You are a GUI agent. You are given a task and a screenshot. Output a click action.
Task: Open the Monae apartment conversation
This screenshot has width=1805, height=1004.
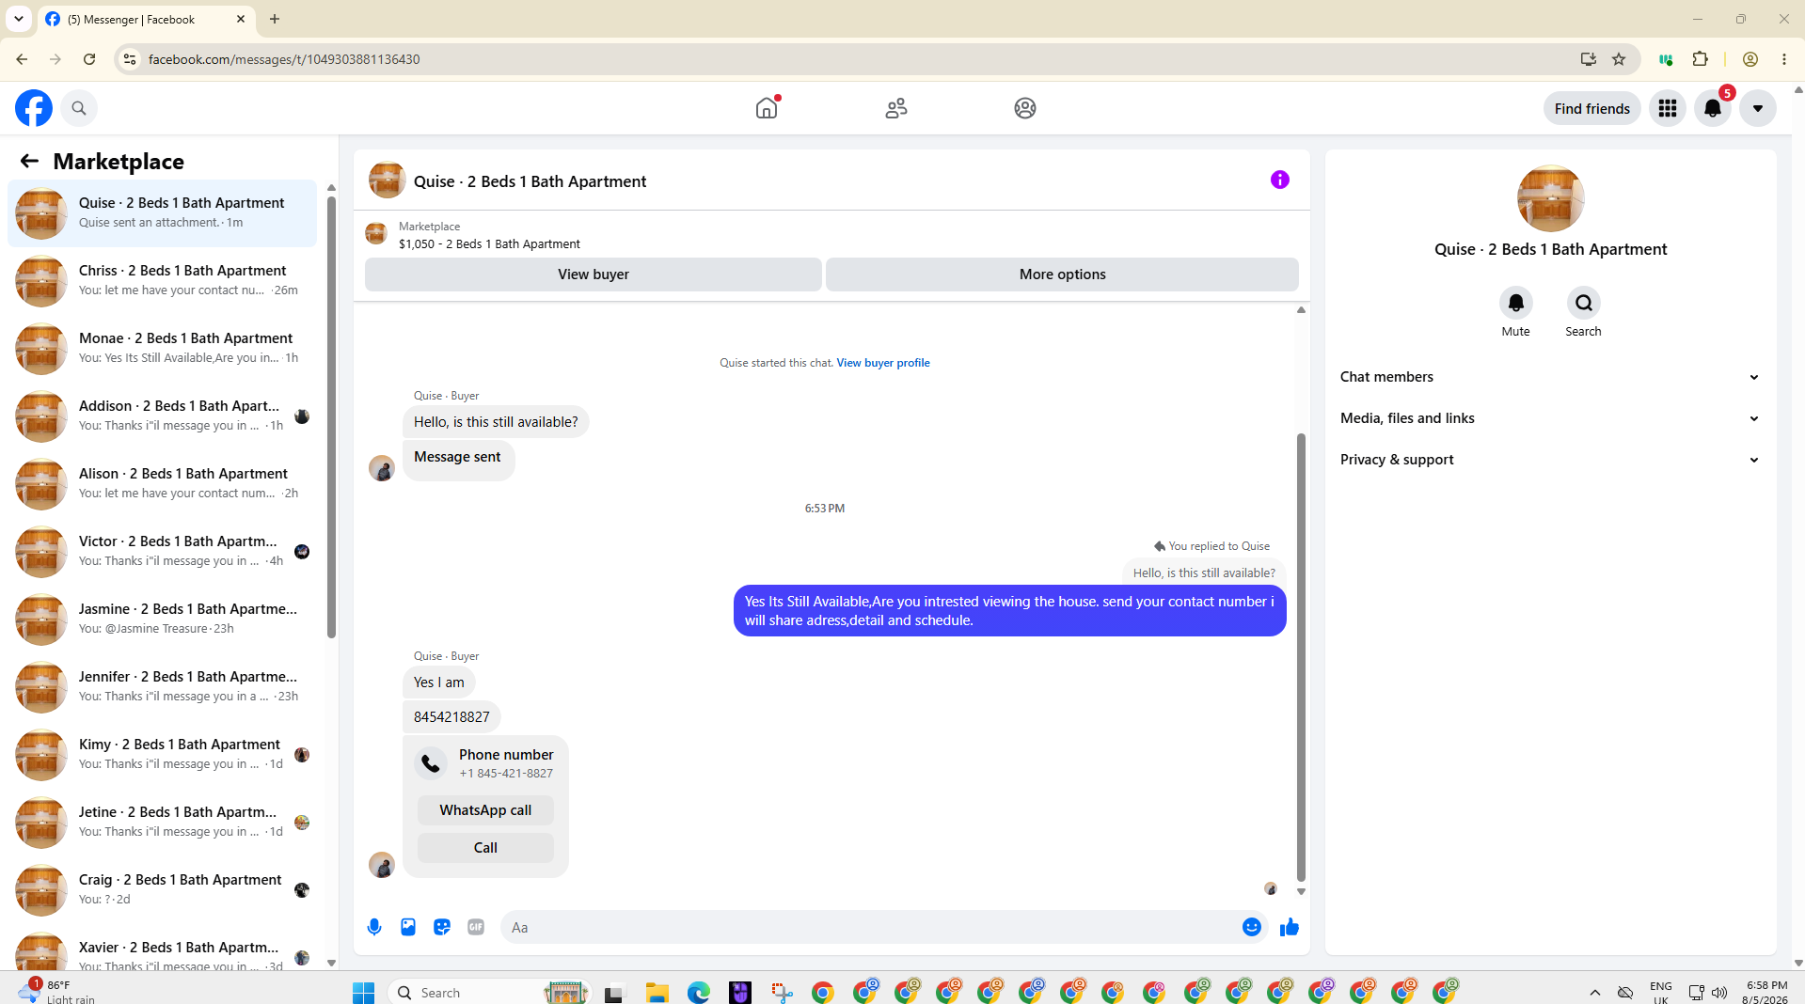tap(162, 349)
